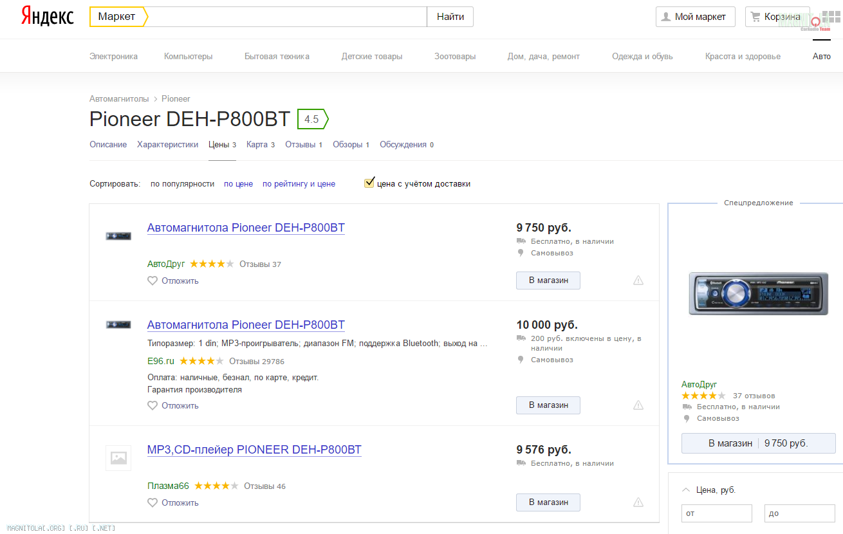Click star rating in Спецпредложение panel
This screenshot has width=843, height=534.
[703, 396]
